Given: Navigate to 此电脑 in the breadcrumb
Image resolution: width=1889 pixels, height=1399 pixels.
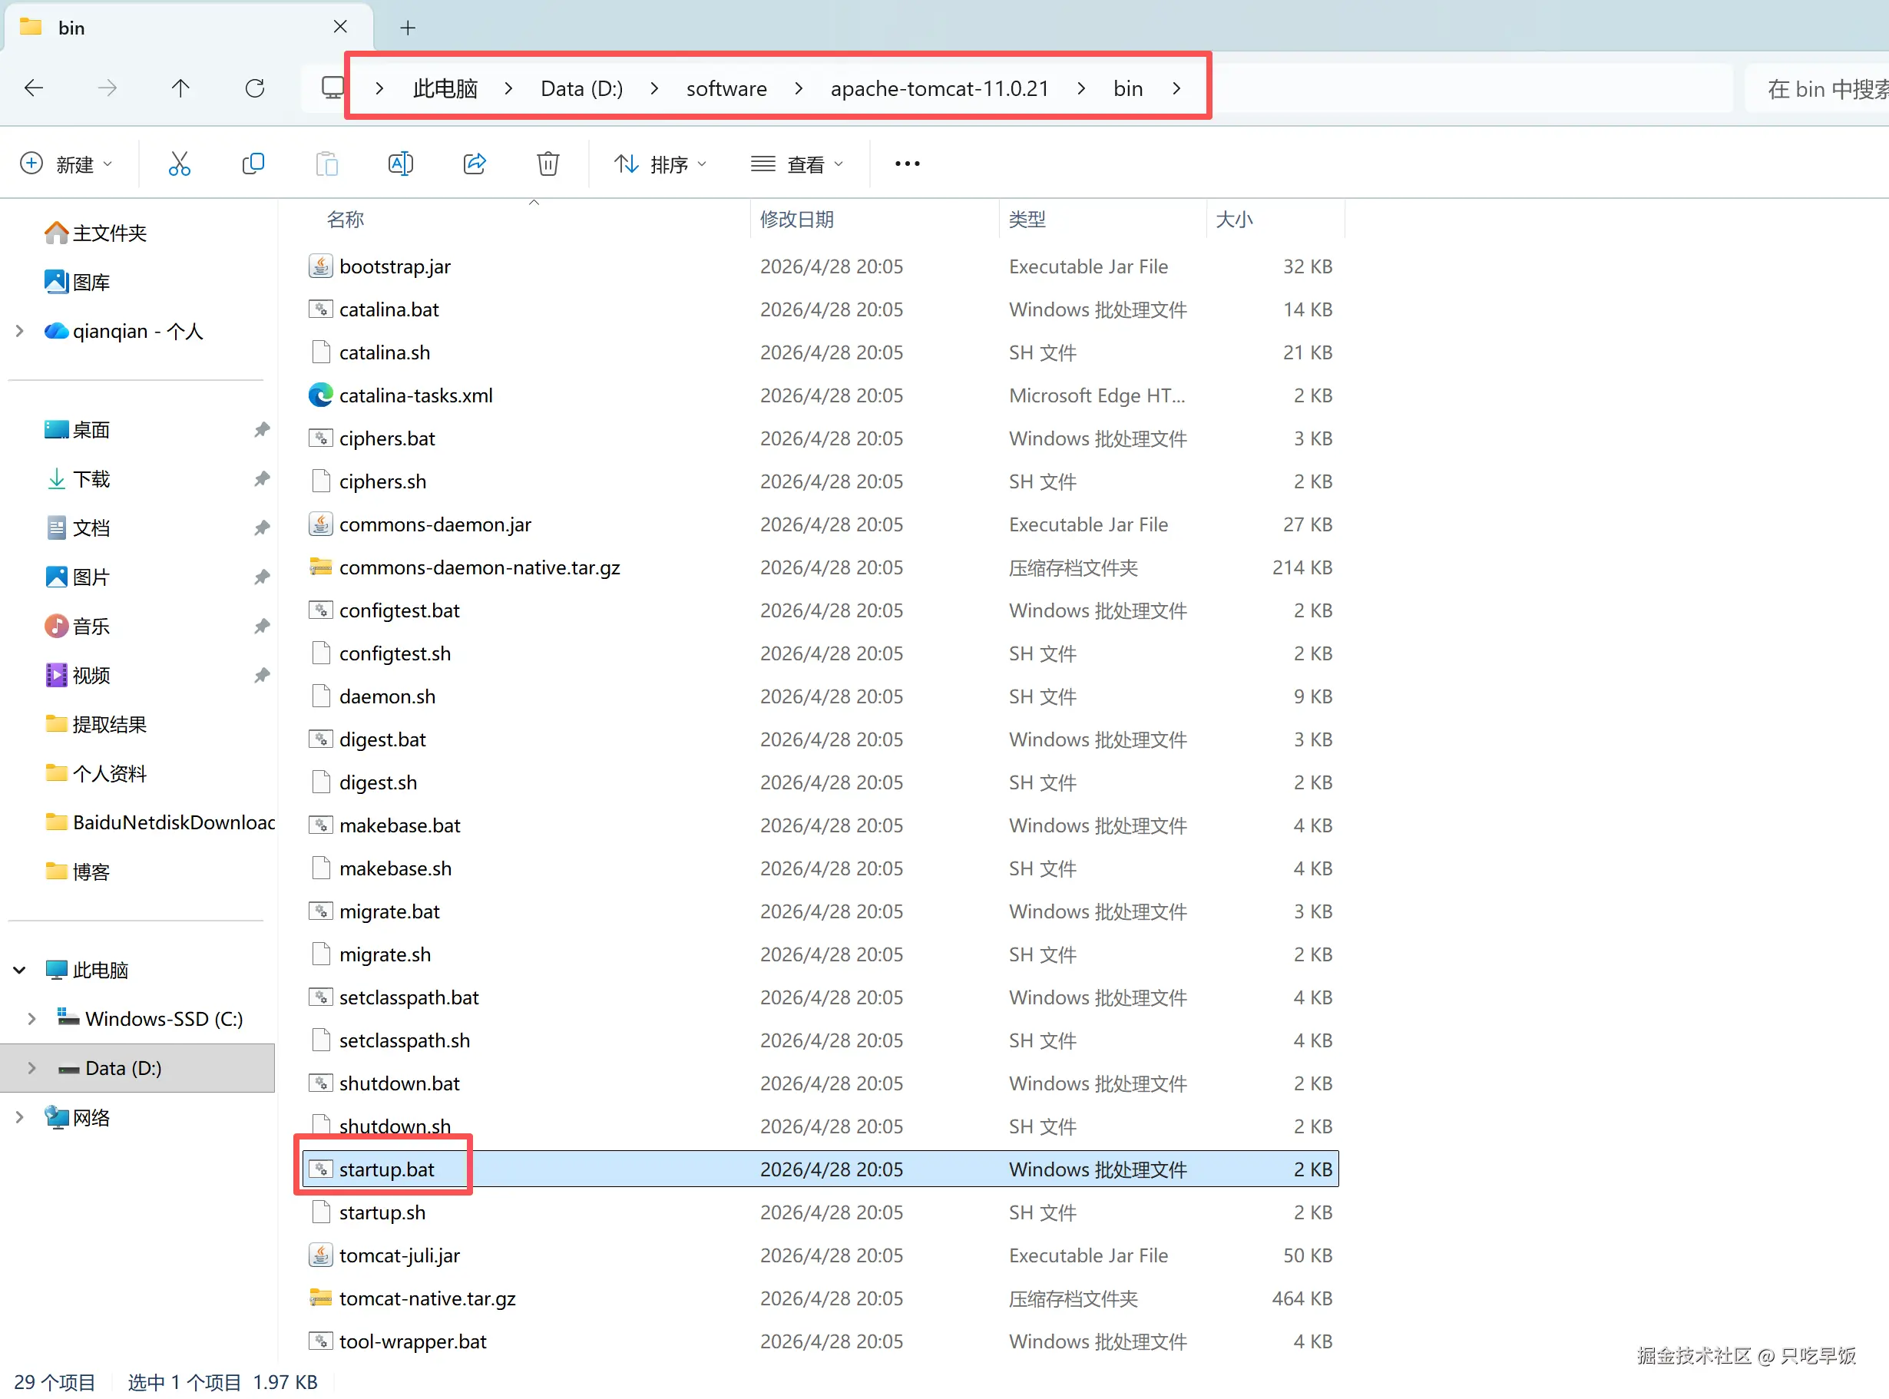Looking at the screenshot, I should click(445, 88).
